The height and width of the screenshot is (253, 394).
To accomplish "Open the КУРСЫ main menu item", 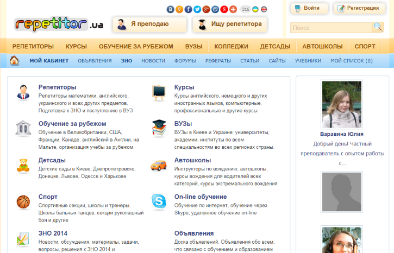I will tap(76, 47).
